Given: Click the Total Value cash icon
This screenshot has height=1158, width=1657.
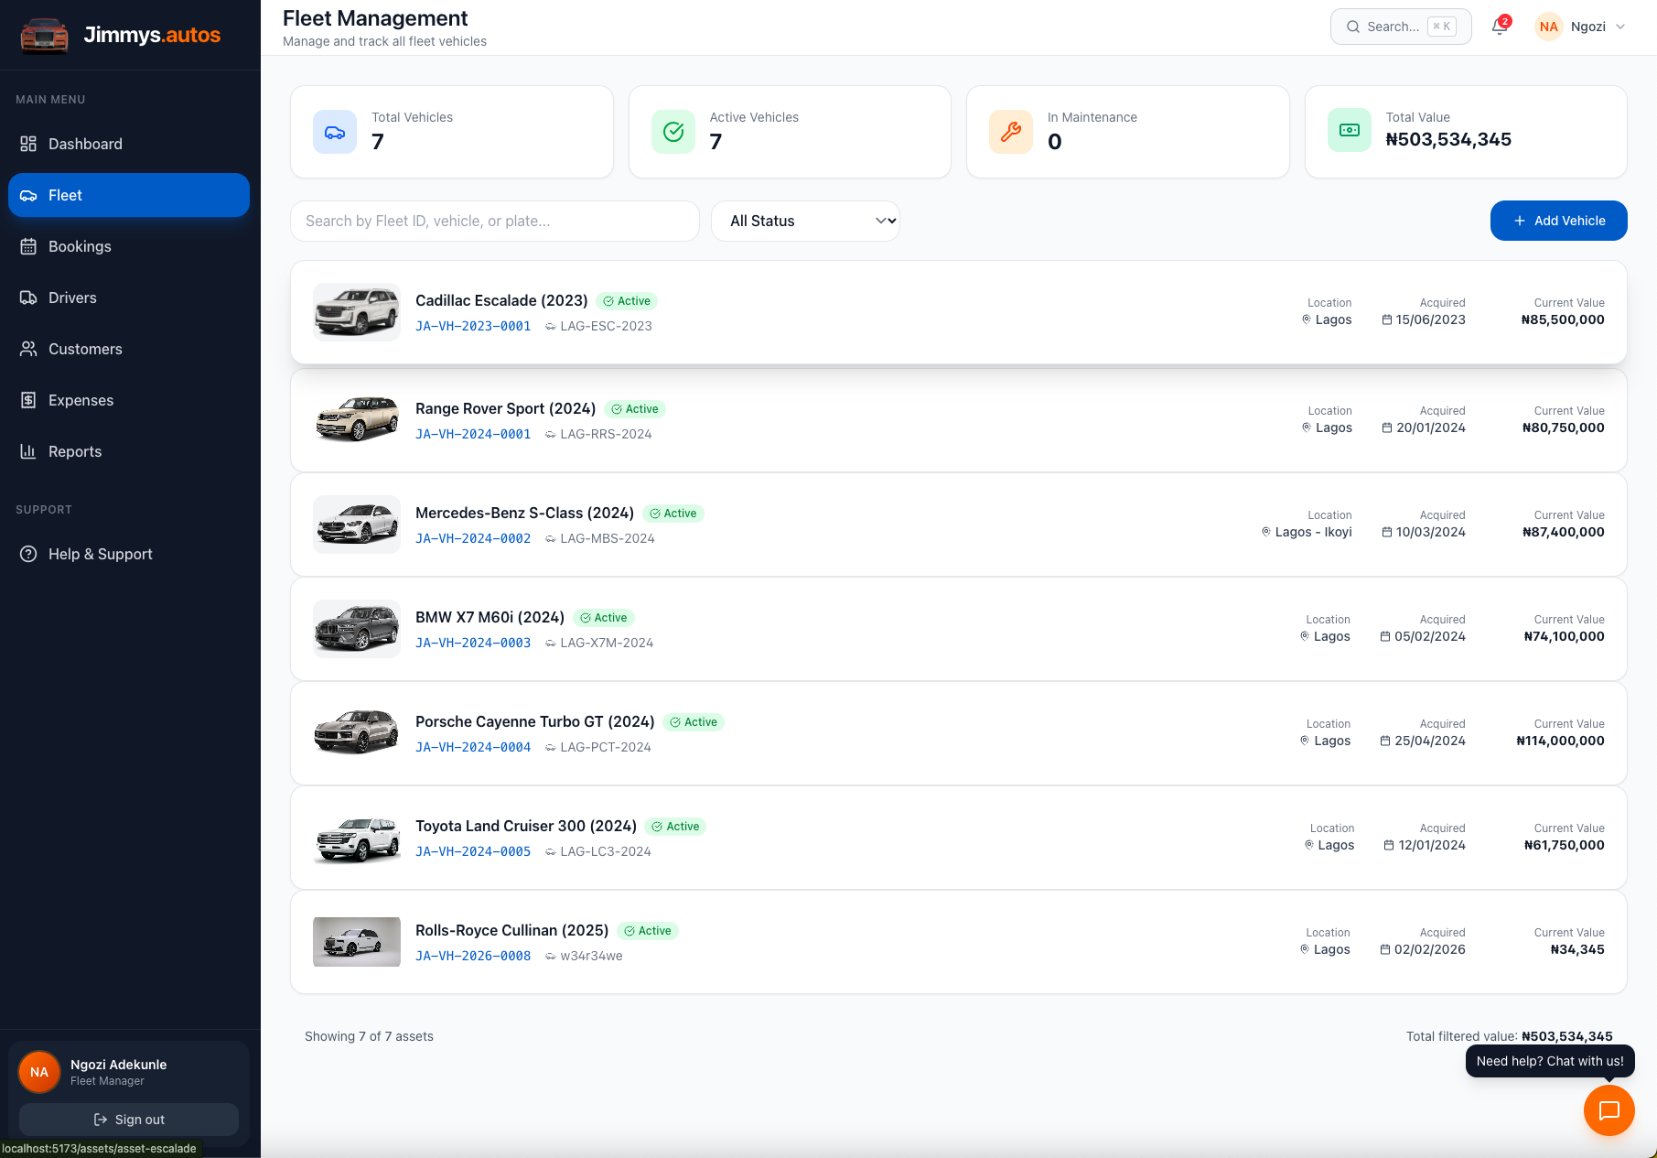Looking at the screenshot, I should click(1350, 130).
